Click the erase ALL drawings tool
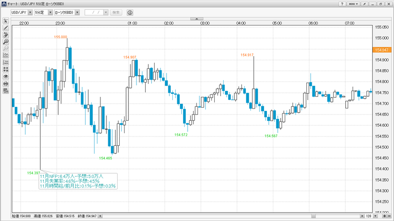Screen dimensions: 394x221 coord(5,34)
